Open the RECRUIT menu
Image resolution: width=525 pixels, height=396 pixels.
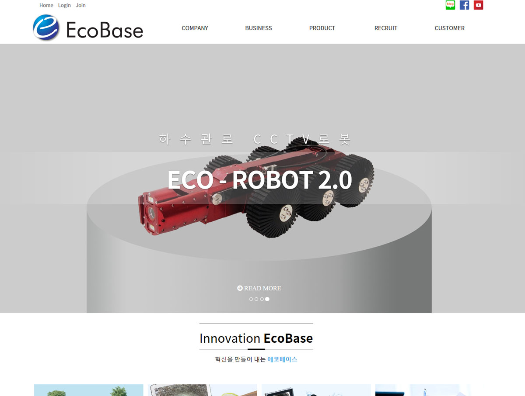(x=386, y=28)
